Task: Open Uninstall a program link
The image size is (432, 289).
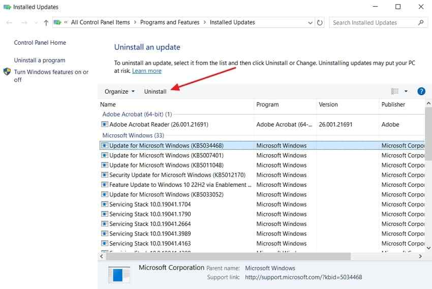Action: click(x=40, y=60)
